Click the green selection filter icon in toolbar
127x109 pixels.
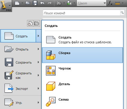click(69, 3)
